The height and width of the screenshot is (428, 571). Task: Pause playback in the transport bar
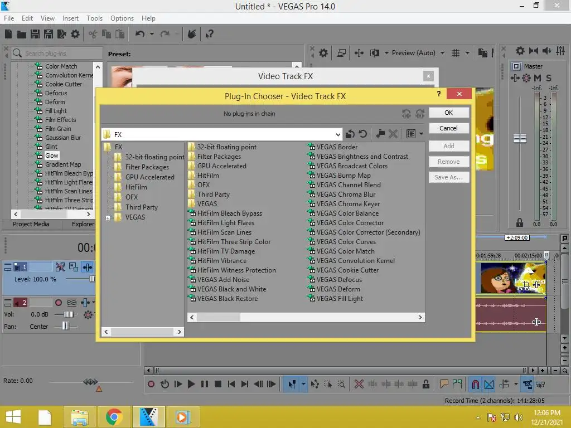coord(204,384)
